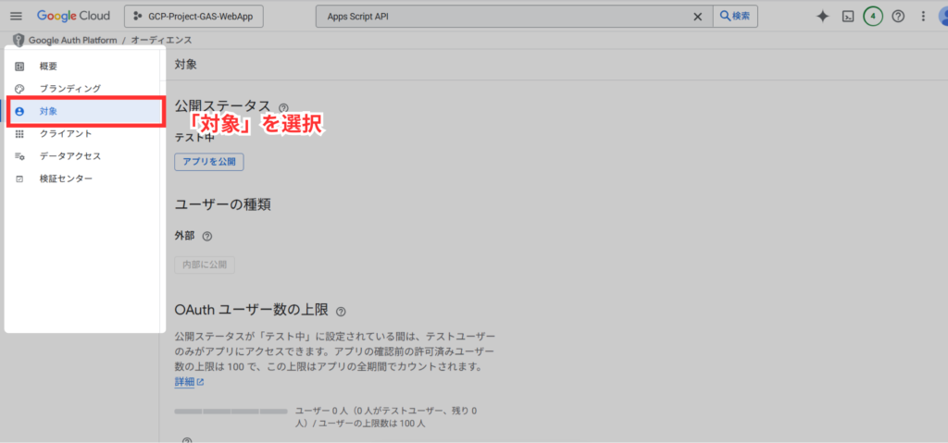Click the ユーザーの種類 heading

[222, 205]
